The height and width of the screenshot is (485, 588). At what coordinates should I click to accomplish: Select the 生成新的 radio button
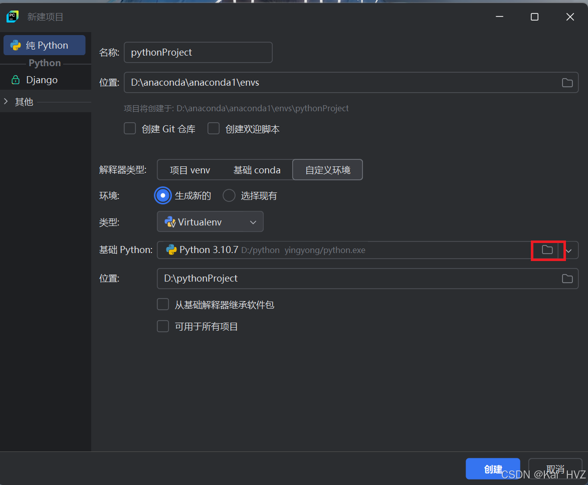pyautogui.click(x=163, y=195)
